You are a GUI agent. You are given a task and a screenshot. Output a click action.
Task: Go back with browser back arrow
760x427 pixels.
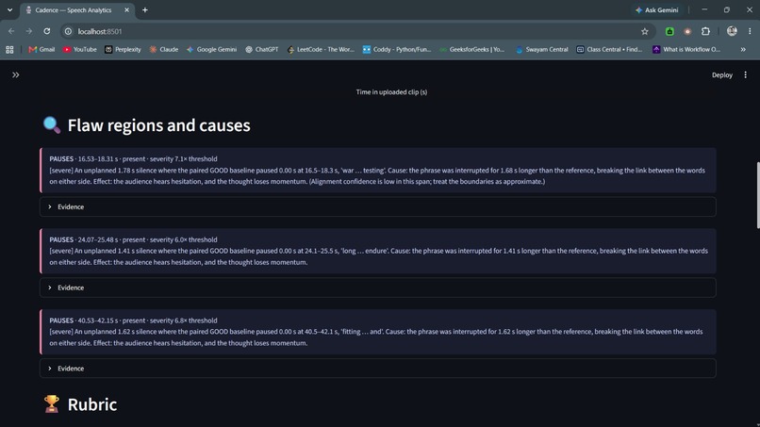pyautogui.click(x=11, y=31)
